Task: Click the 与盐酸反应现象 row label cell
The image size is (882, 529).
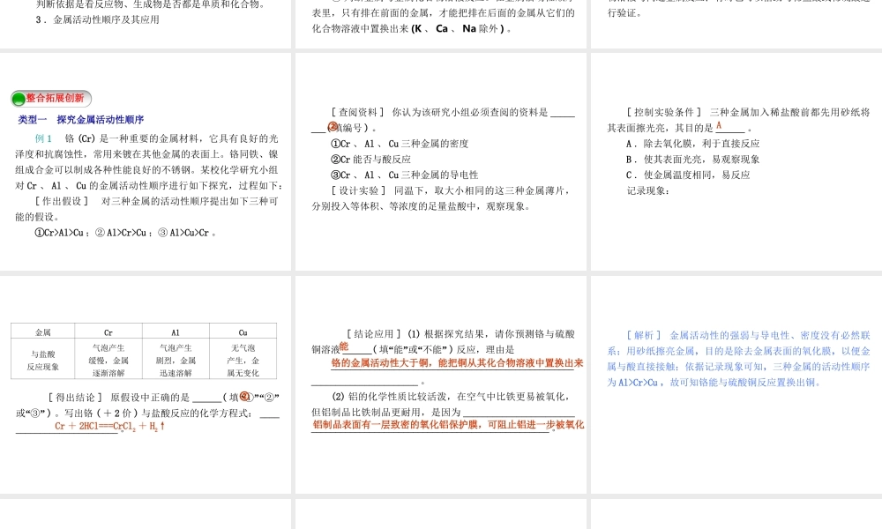Action: coord(42,360)
